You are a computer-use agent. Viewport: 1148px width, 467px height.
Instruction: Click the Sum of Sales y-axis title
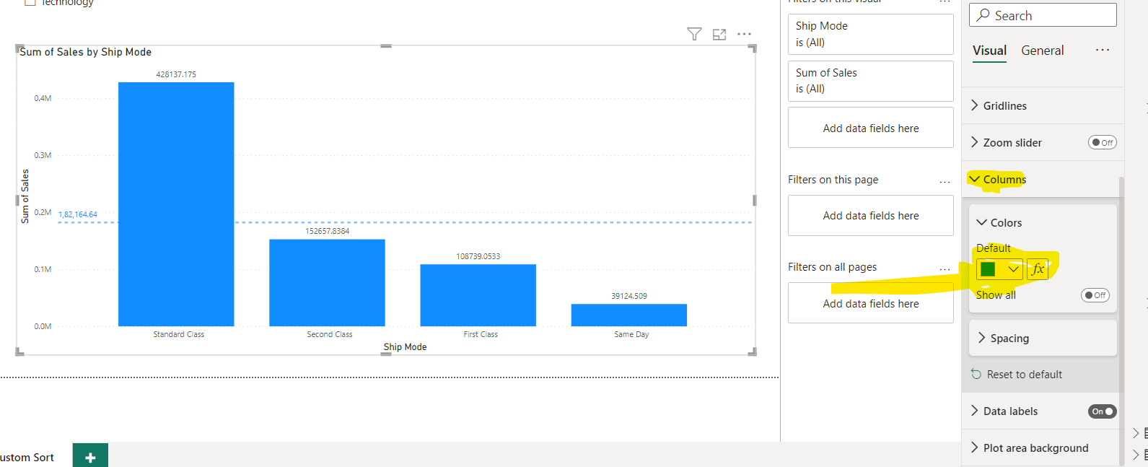(x=25, y=196)
